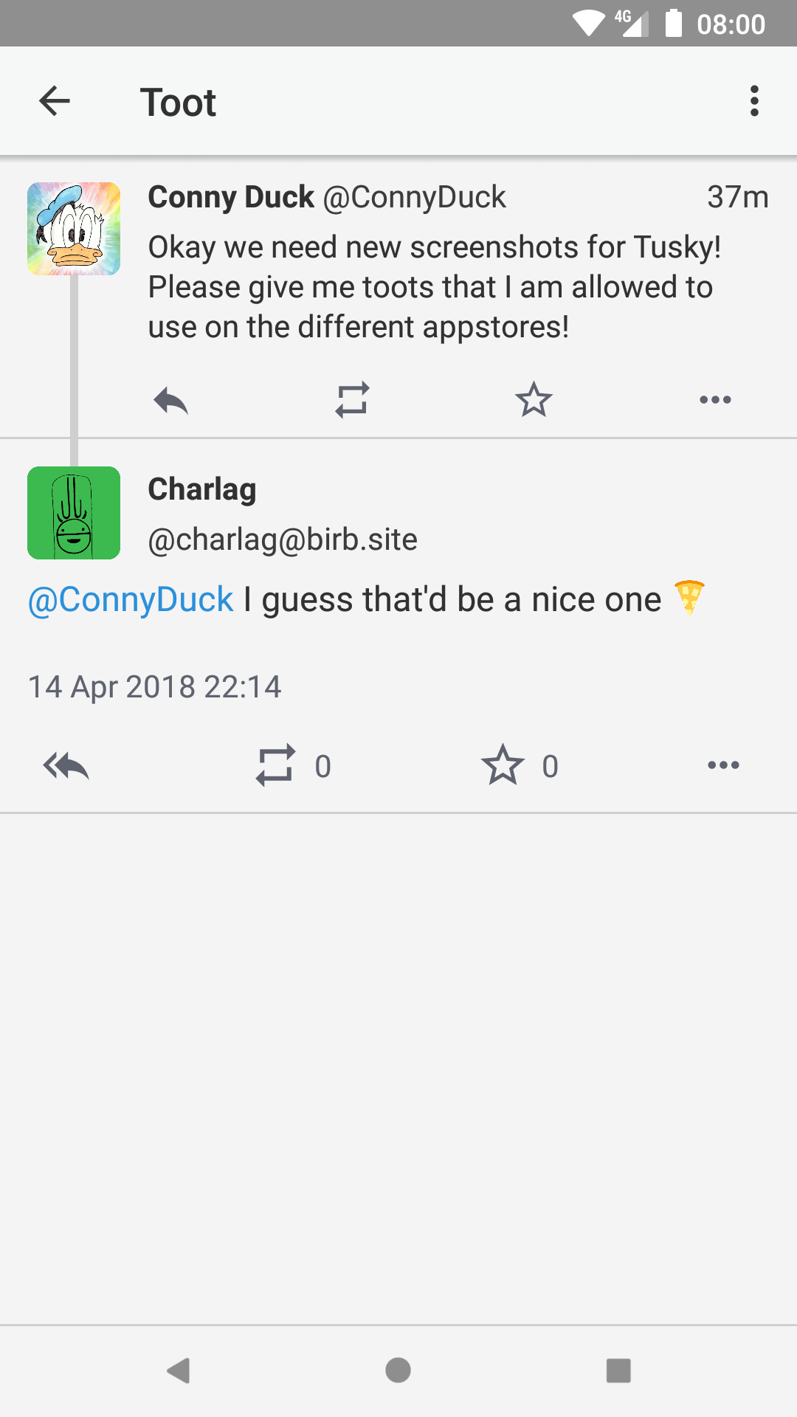
Task: Go back using the toolbar arrow
Action: (x=55, y=101)
